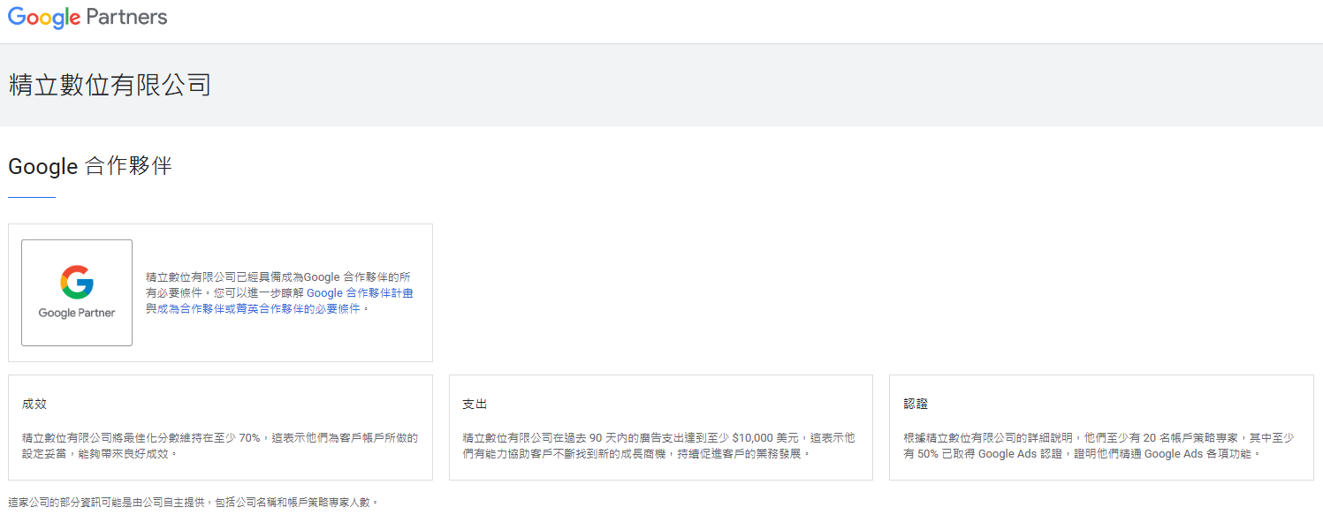This screenshot has height=515, width=1323.
Task: Click the "成效" card heading
Action: [x=34, y=404]
